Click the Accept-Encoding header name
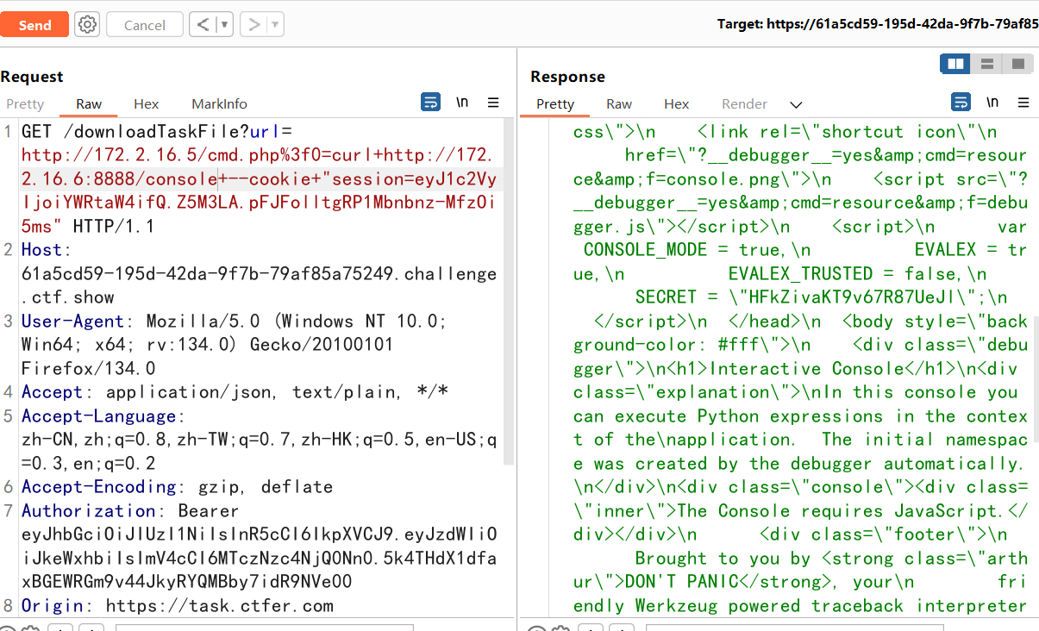 [98, 487]
